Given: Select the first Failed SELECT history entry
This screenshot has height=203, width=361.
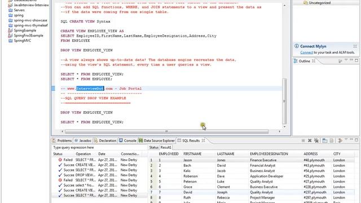Looking at the screenshot, I should [99, 160].
